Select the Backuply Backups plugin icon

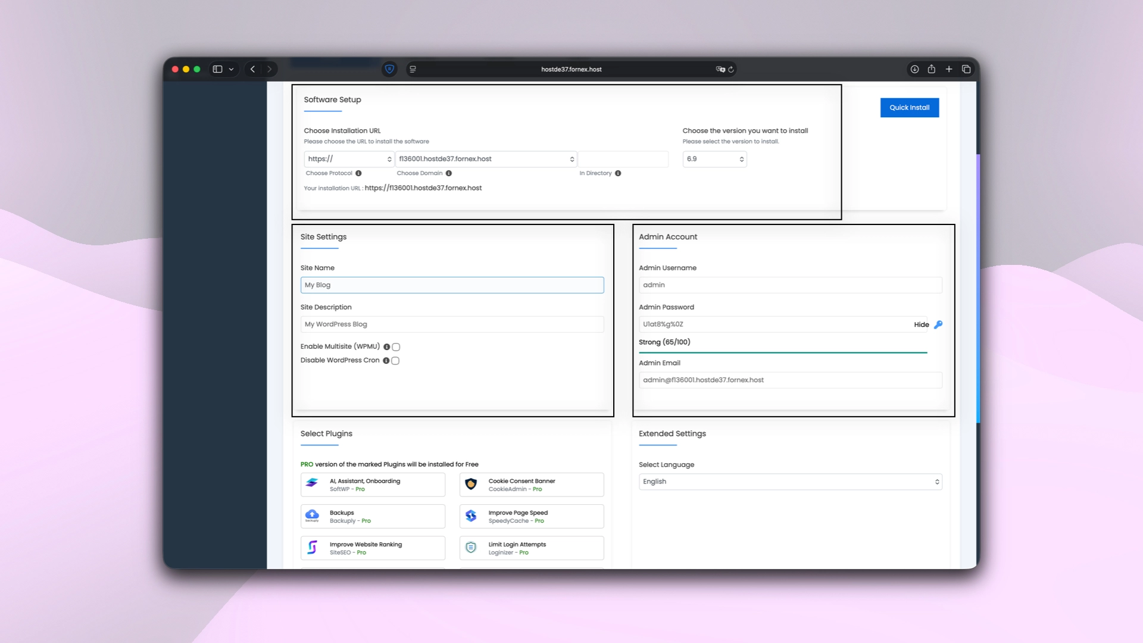coord(312,516)
